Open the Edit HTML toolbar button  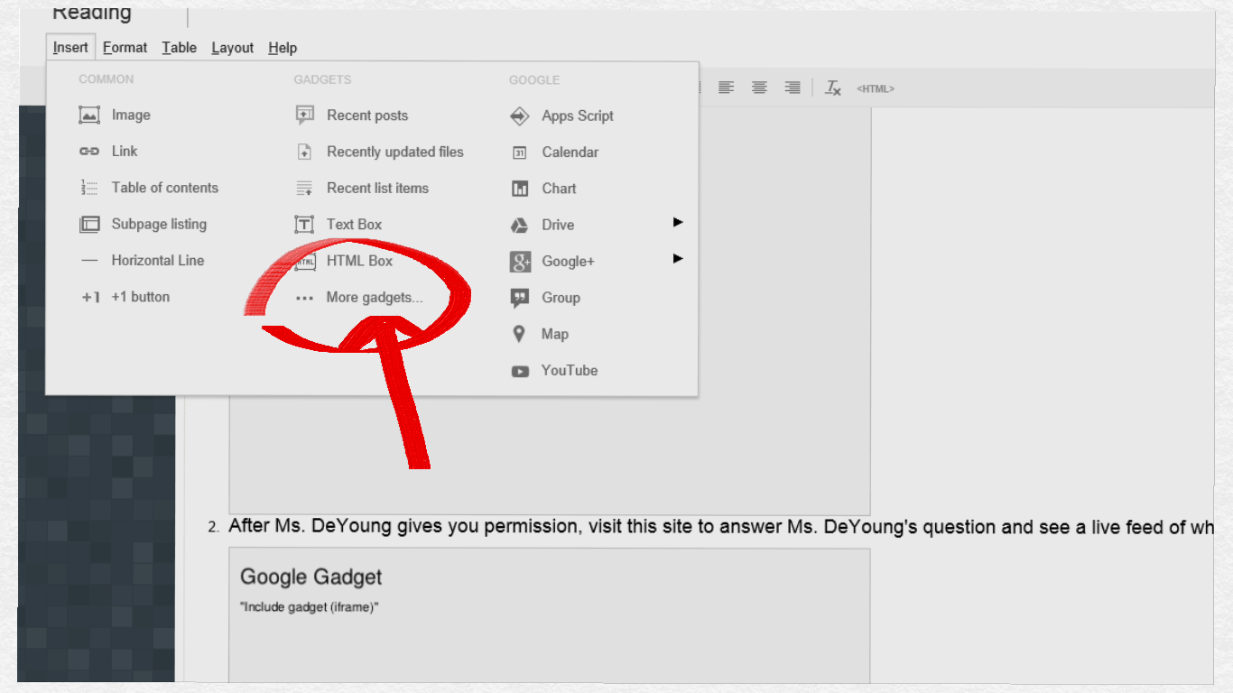(876, 88)
